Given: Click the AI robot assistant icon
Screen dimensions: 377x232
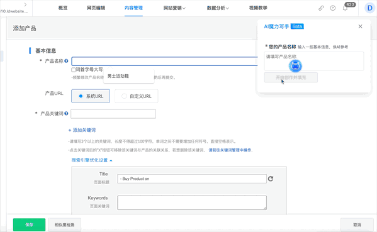Looking at the screenshot, I should [x=295, y=66].
